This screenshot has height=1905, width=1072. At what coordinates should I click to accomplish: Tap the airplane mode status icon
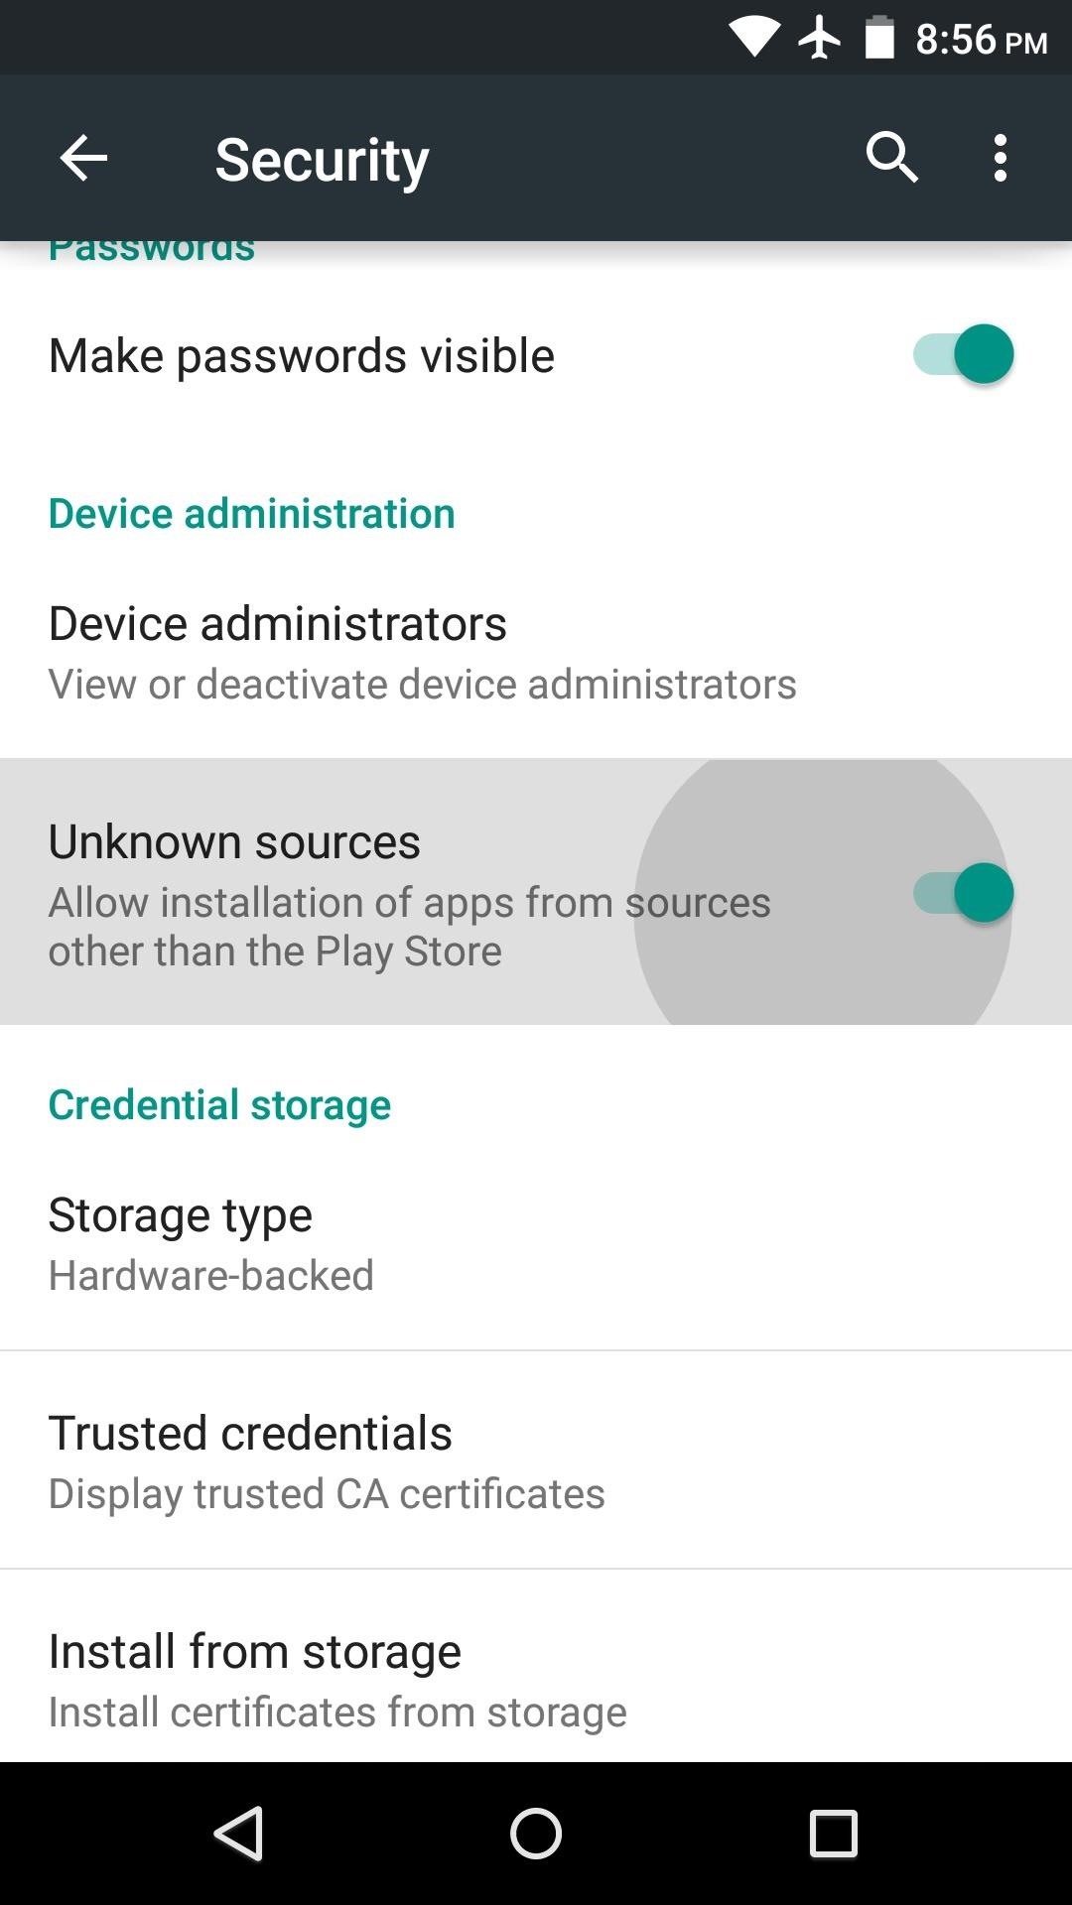tap(819, 38)
